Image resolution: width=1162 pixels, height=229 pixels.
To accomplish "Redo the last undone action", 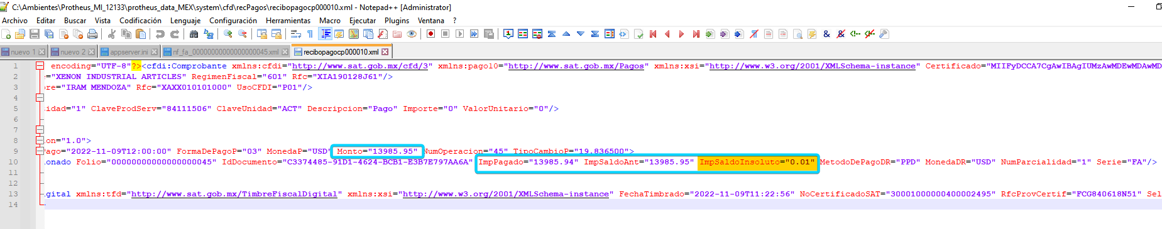I will 174,34.
